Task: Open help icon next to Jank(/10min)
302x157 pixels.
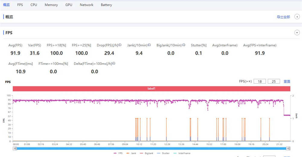Action: tap(149, 45)
